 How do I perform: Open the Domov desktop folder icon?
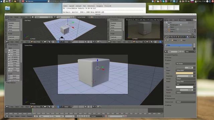pyautogui.click(x=7, y=8)
